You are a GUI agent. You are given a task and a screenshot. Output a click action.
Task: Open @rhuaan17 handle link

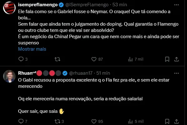click(81, 73)
